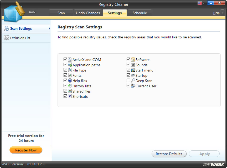
Task: Click the Exclusion List icon in sidebar
Action: pos(6,38)
